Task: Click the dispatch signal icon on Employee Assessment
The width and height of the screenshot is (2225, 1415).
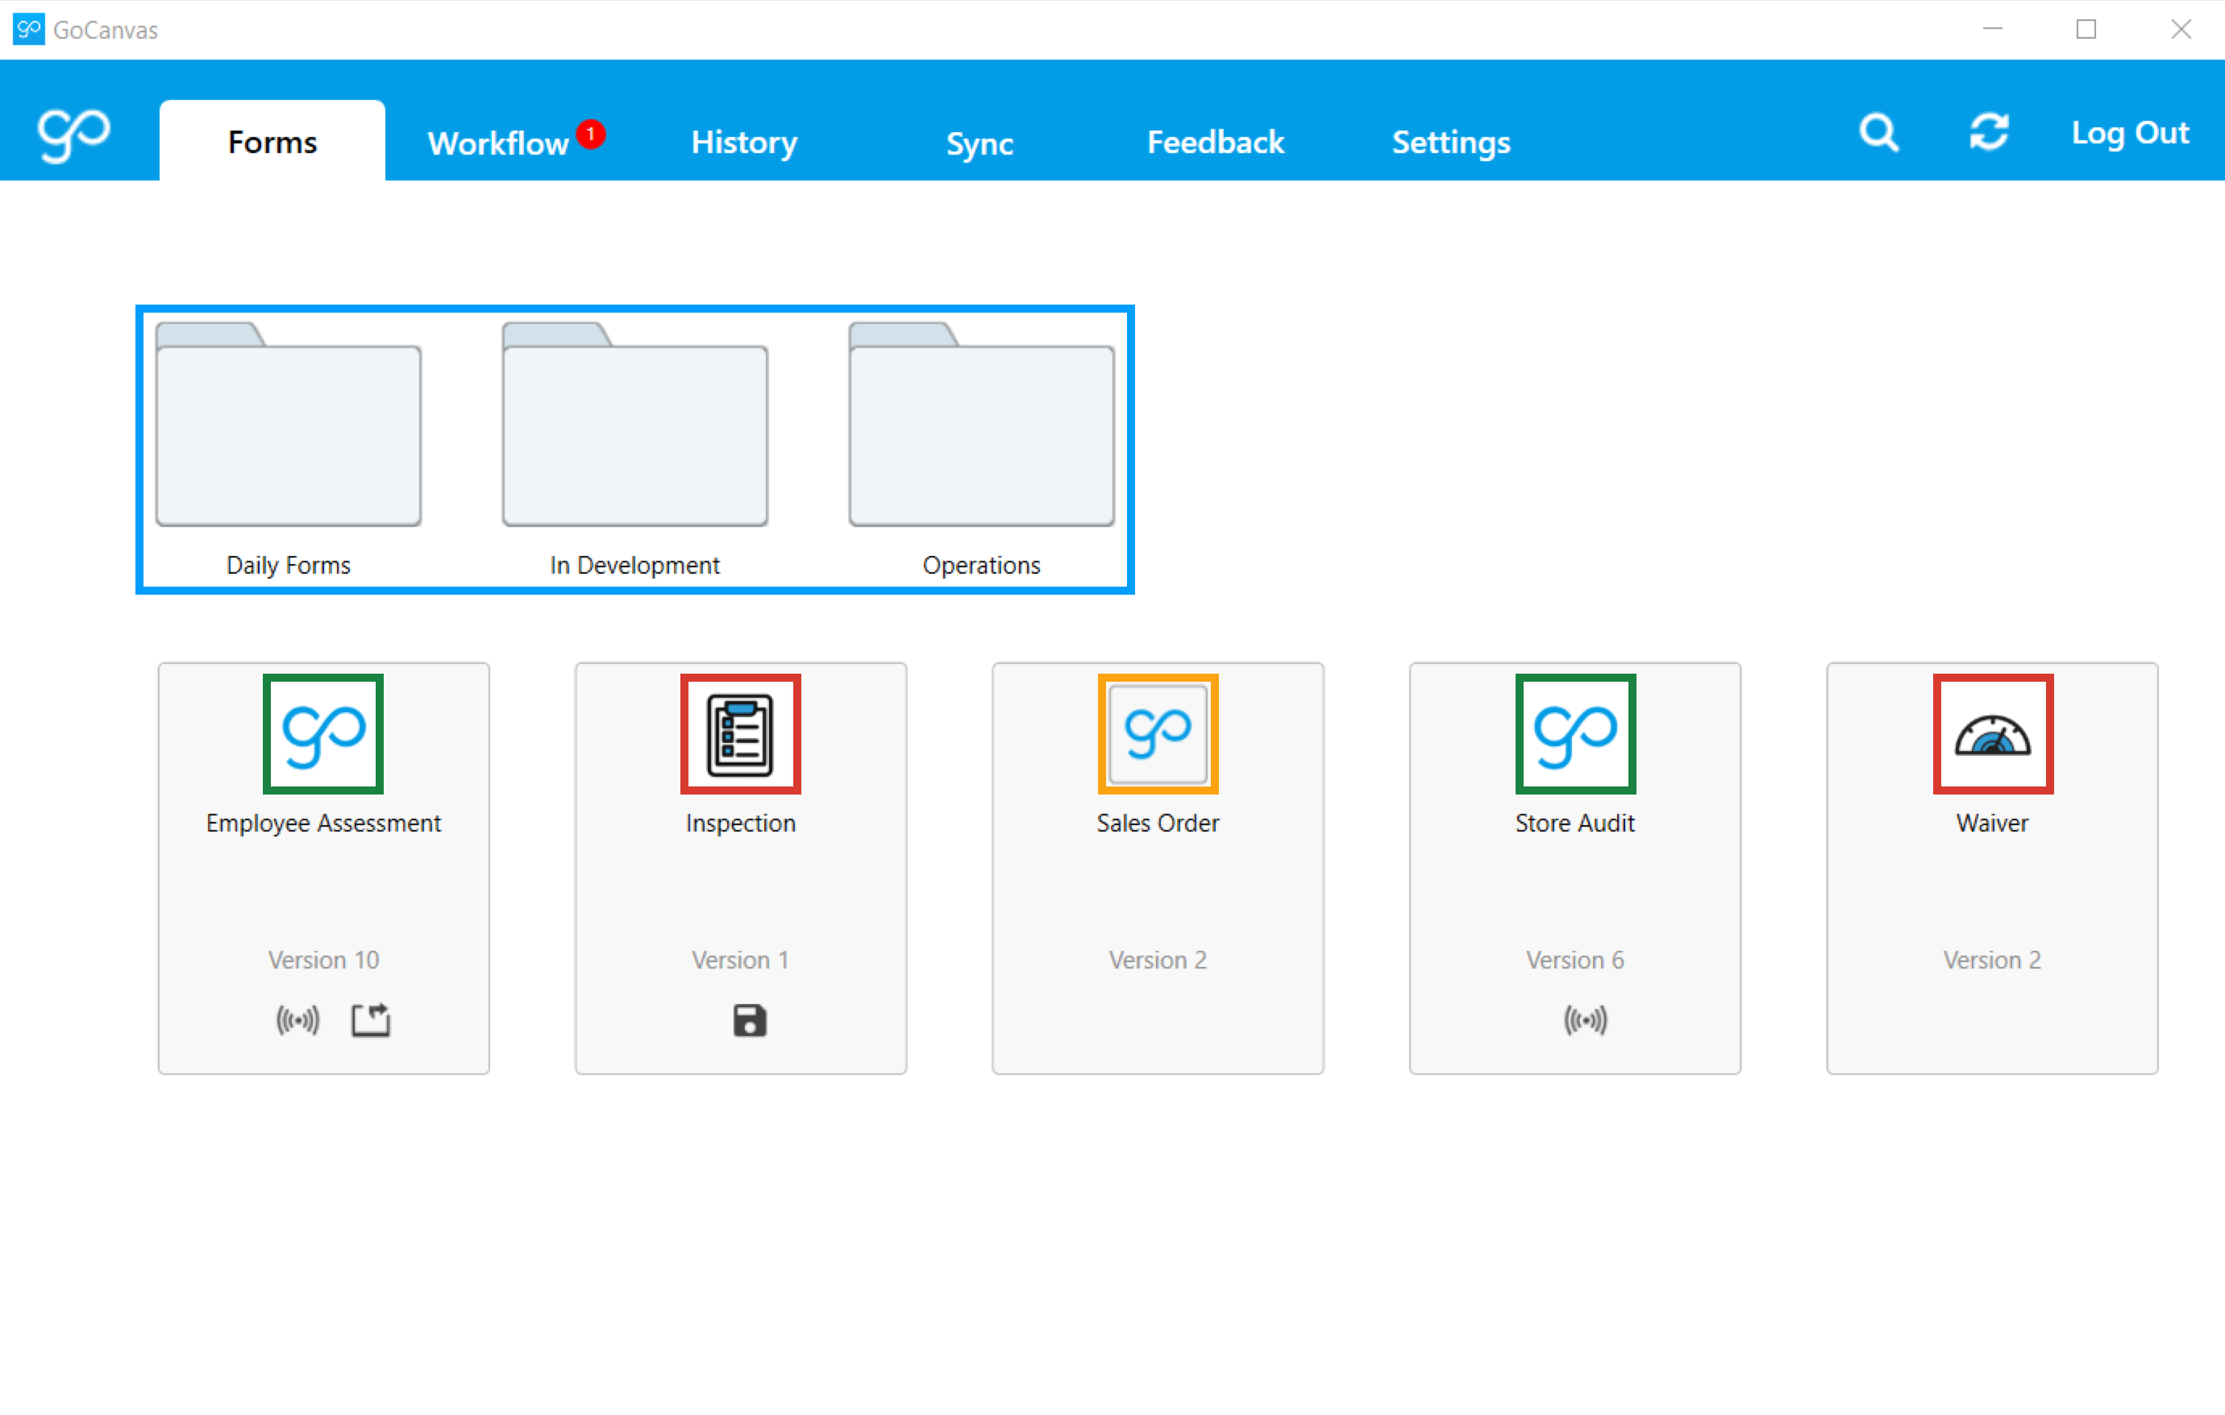Action: coord(297,1021)
